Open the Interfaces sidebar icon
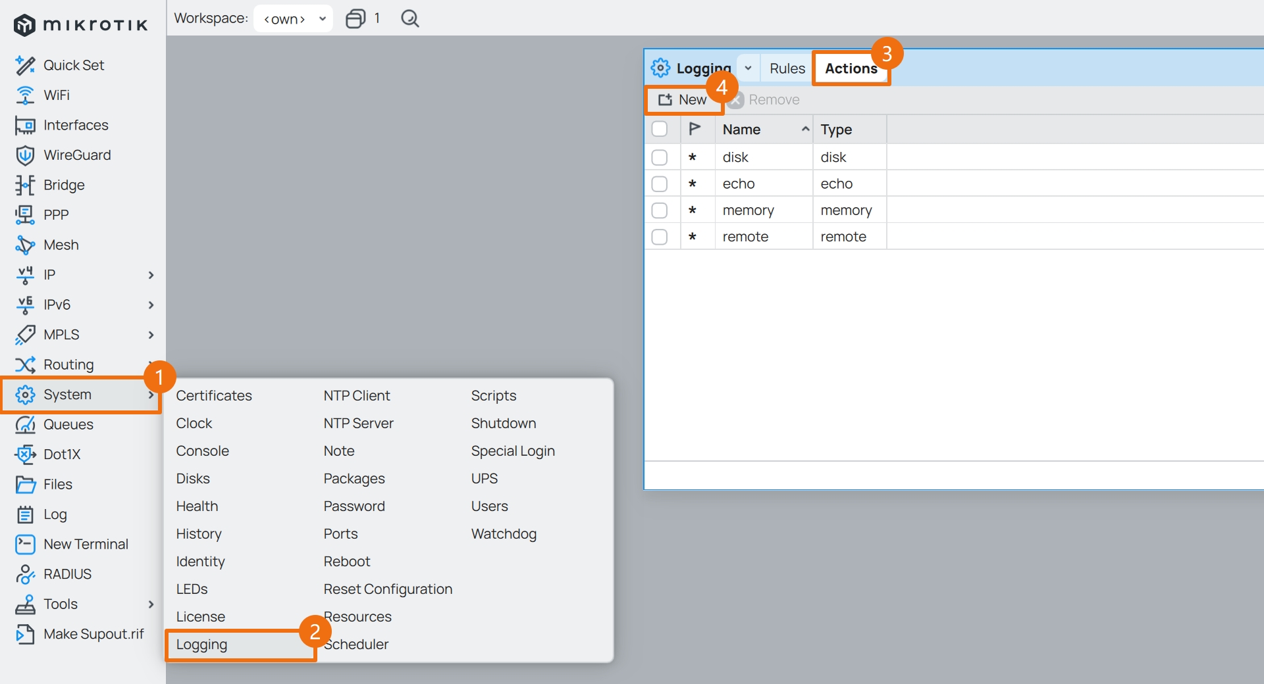This screenshot has width=1264, height=684. (25, 125)
